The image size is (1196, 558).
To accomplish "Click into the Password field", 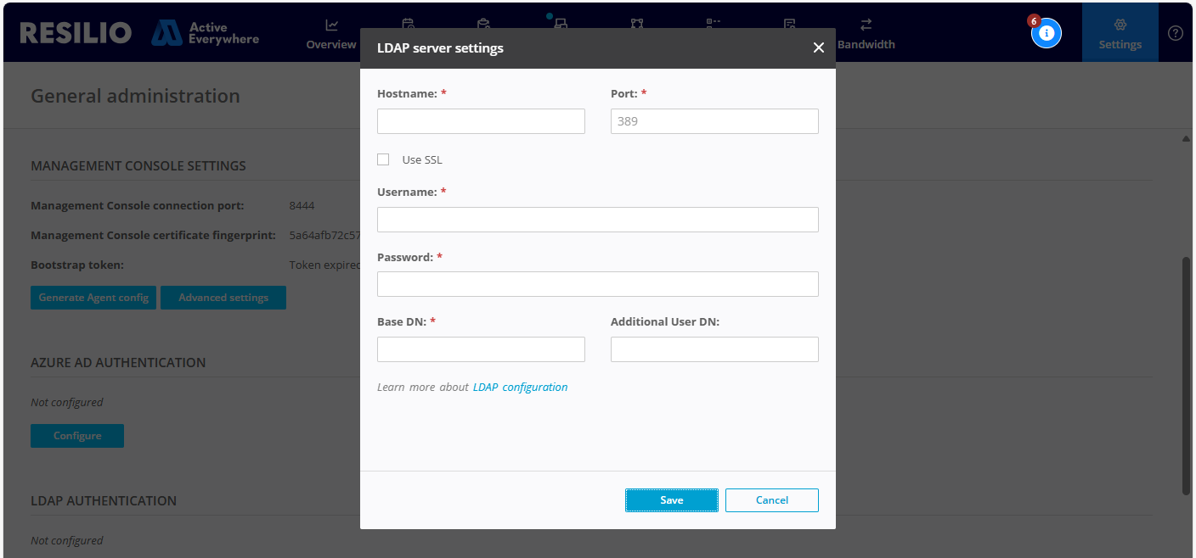I will [597, 284].
